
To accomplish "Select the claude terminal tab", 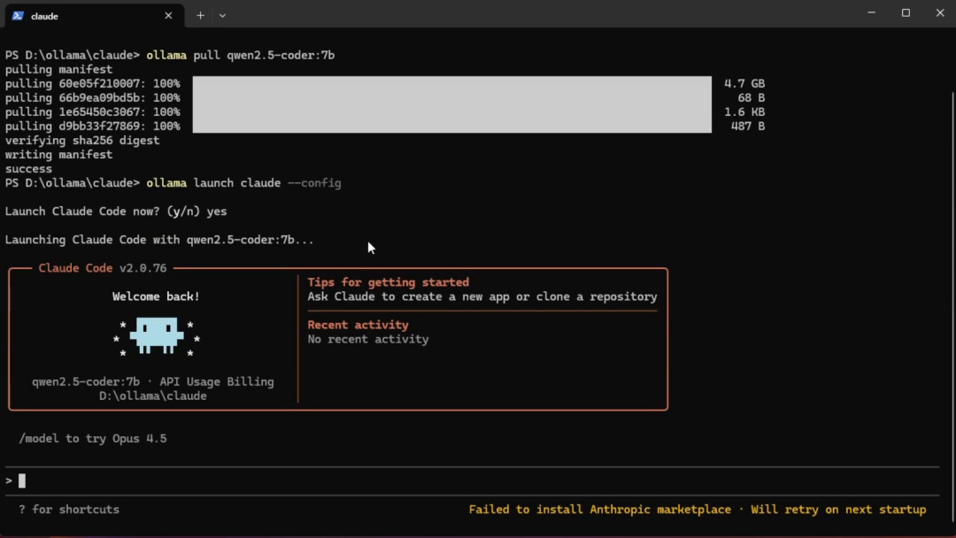I will [x=95, y=15].
